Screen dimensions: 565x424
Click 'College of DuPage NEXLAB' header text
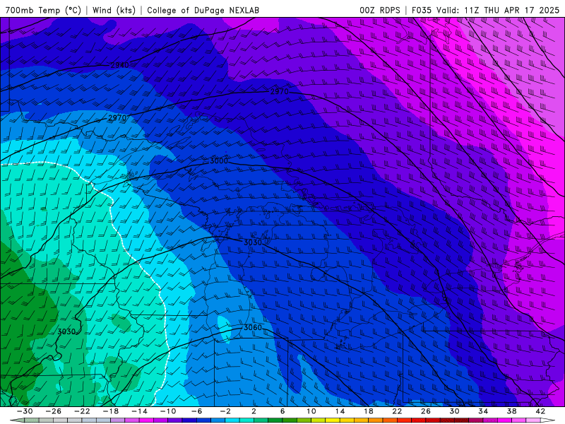pos(203,10)
